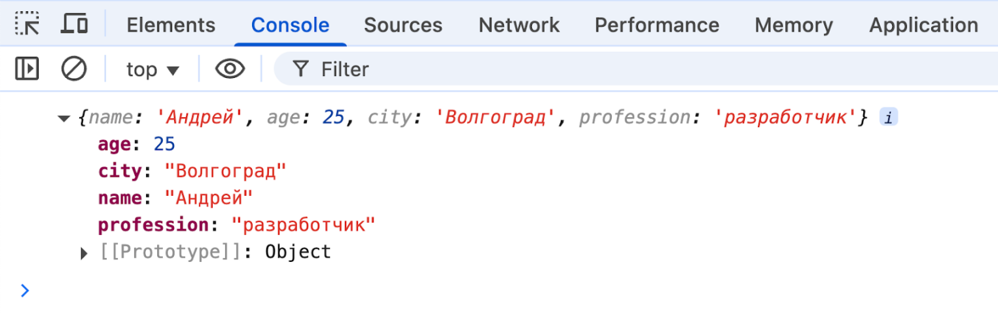Expand the [[Prototype]] entry

pos(84,253)
